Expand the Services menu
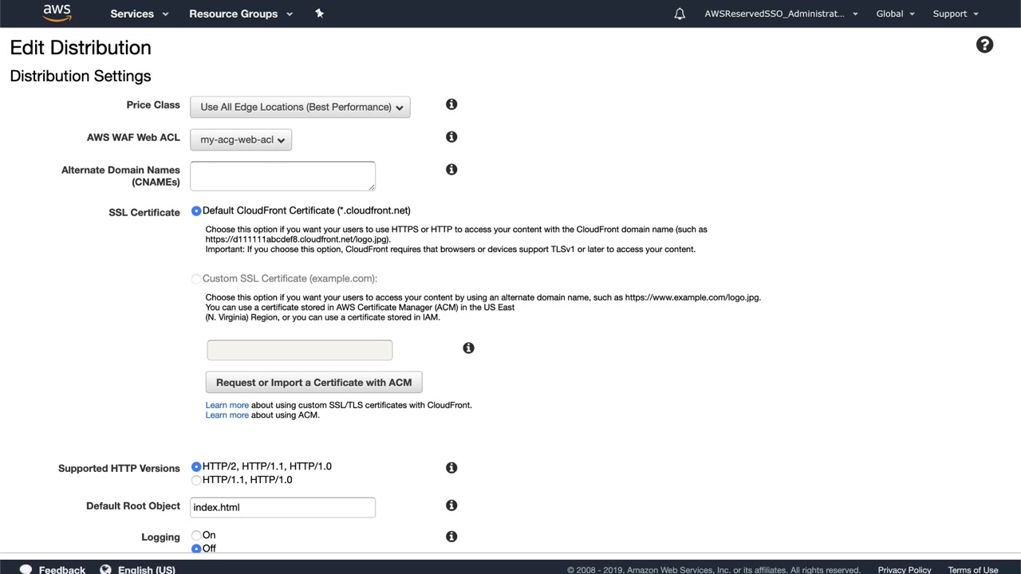 [140, 14]
